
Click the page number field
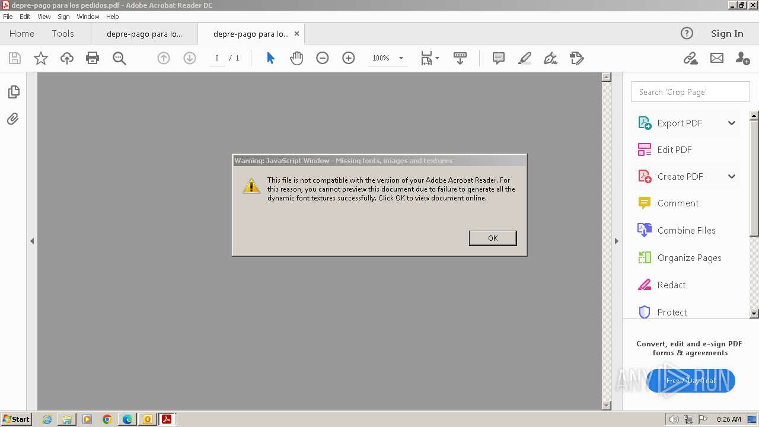click(217, 58)
